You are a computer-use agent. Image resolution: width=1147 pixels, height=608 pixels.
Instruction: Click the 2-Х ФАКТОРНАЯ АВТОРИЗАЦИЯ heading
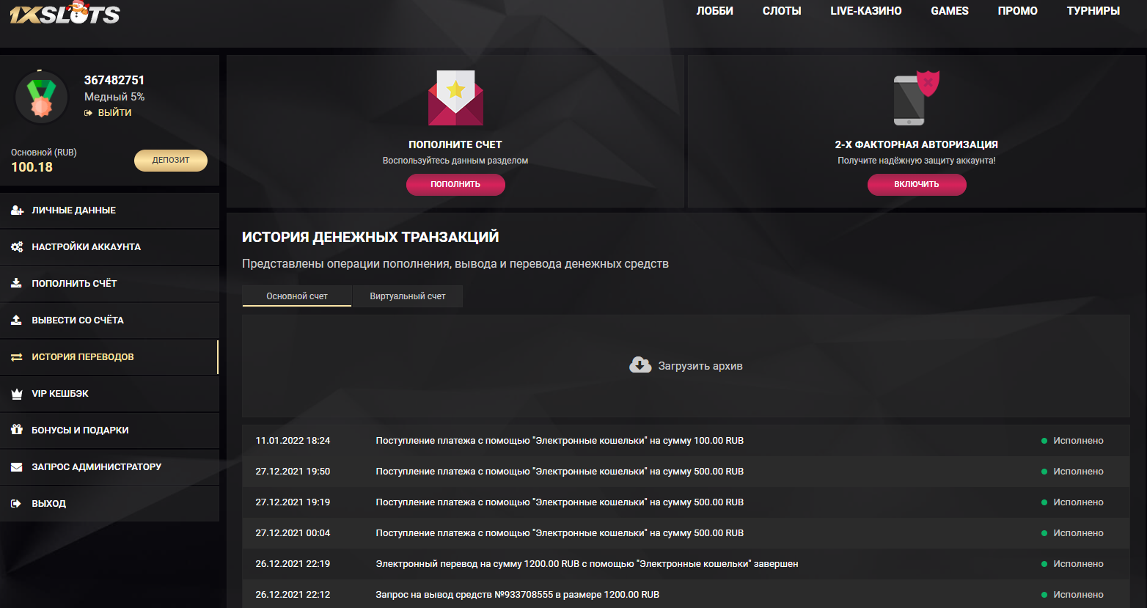[917, 144]
